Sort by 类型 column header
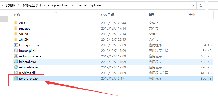This screenshot has height=101, width=218. click(152, 15)
